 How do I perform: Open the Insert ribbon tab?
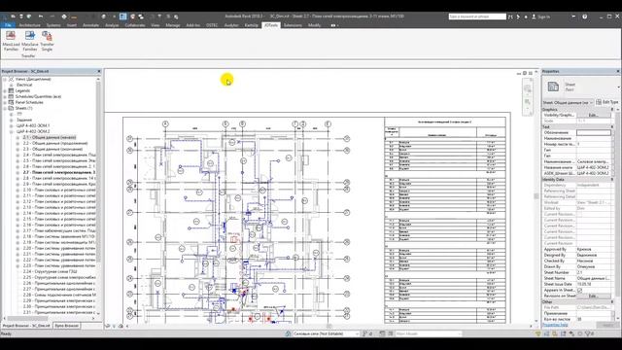(72, 25)
